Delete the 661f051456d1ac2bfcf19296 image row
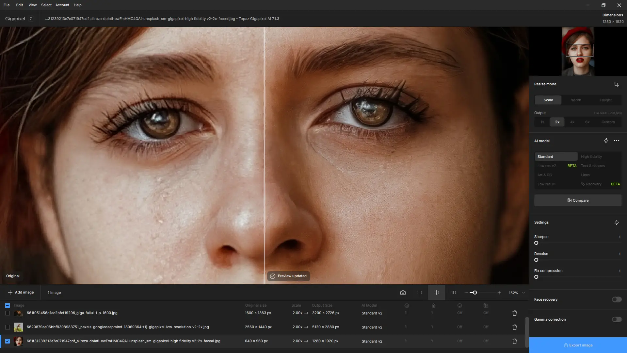The width and height of the screenshot is (627, 353). pos(514,313)
